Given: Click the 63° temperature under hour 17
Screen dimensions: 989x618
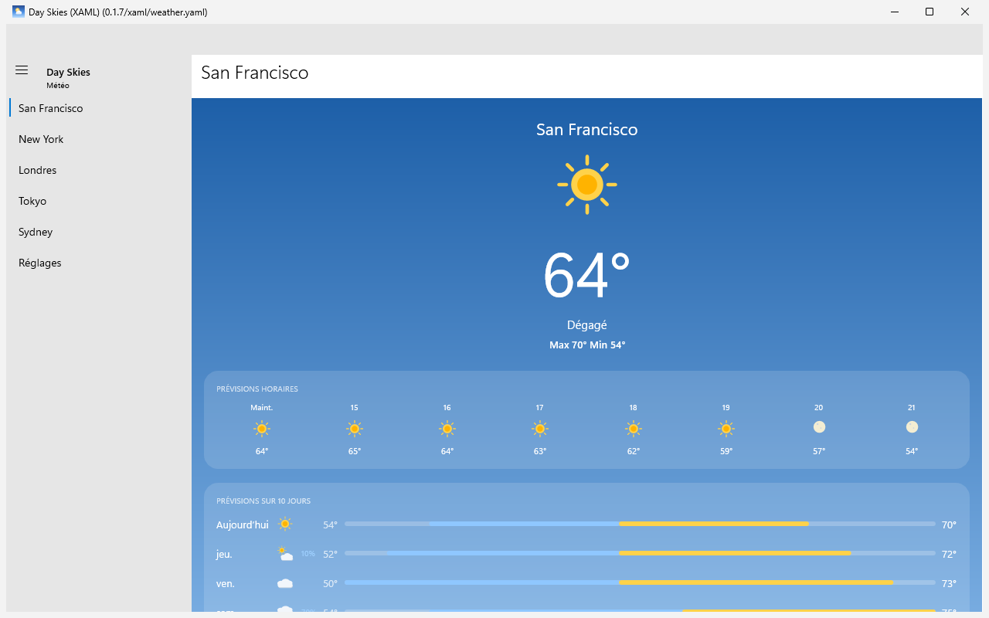Looking at the screenshot, I should (x=540, y=451).
